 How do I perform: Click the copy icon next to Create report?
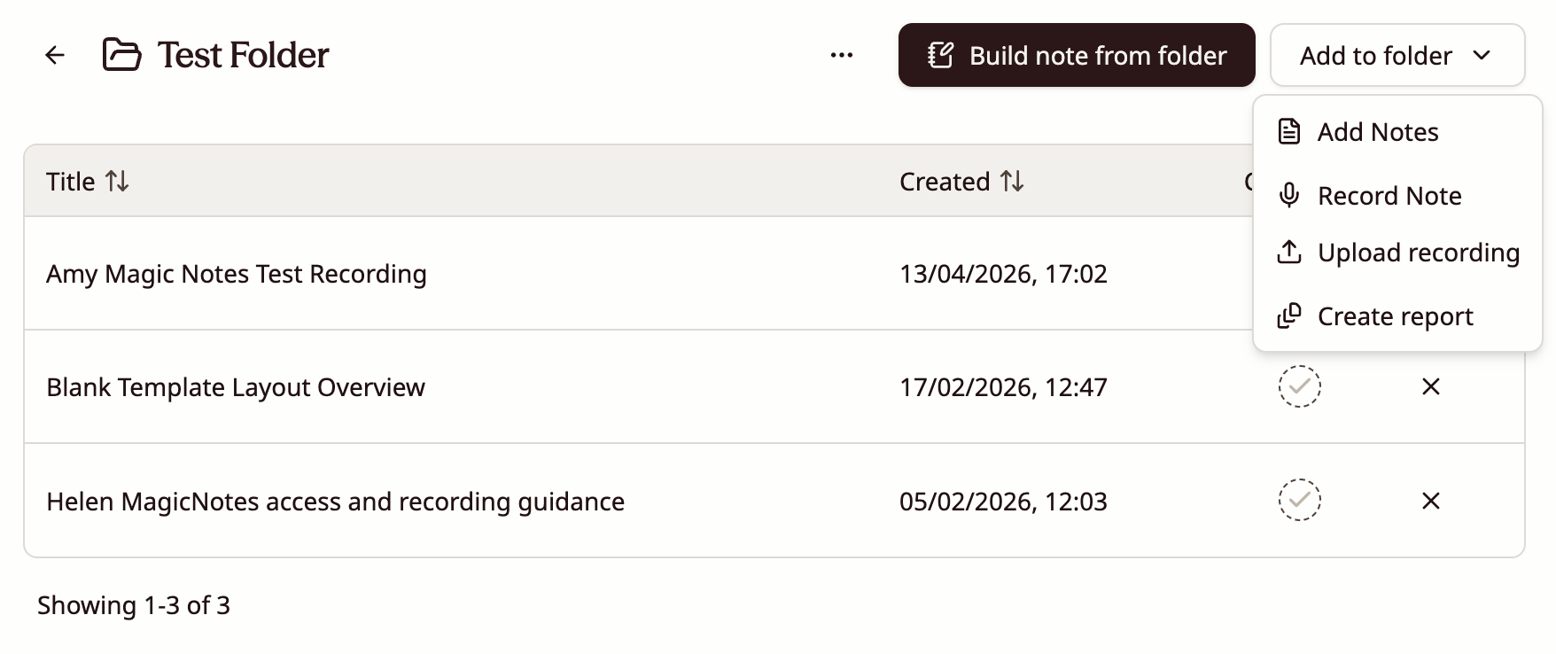tap(1289, 315)
